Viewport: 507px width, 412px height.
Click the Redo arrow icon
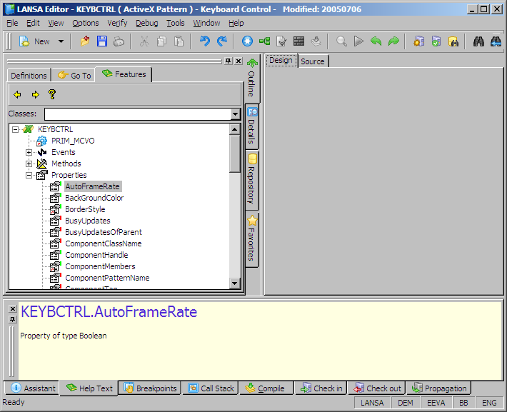[x=222, y=41]
